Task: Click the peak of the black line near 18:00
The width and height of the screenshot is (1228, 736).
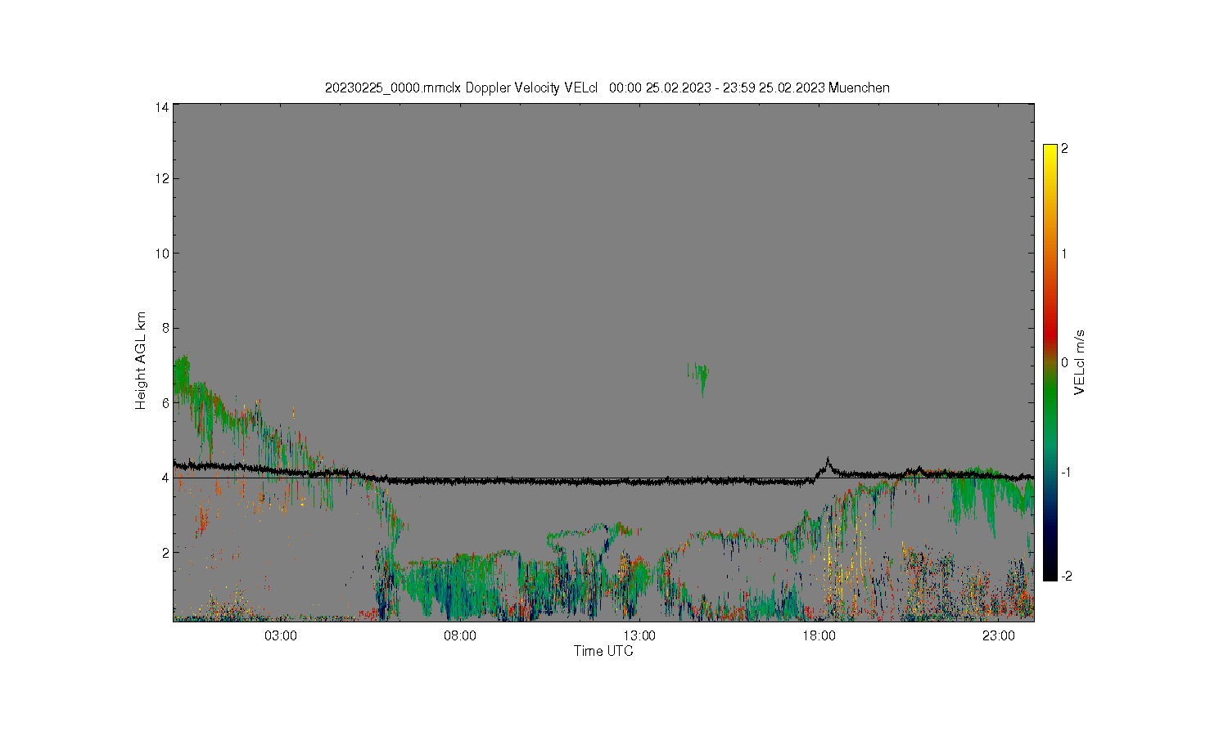Action: click(x=828, y=460)
